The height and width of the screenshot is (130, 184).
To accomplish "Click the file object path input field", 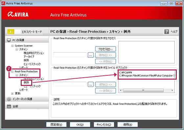I will pos(70,84).
